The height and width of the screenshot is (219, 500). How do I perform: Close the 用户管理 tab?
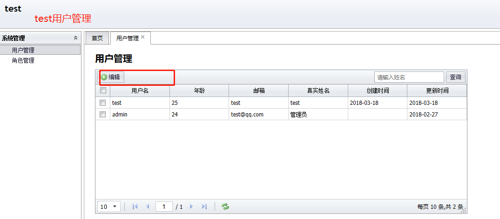(x=143, y=37)
